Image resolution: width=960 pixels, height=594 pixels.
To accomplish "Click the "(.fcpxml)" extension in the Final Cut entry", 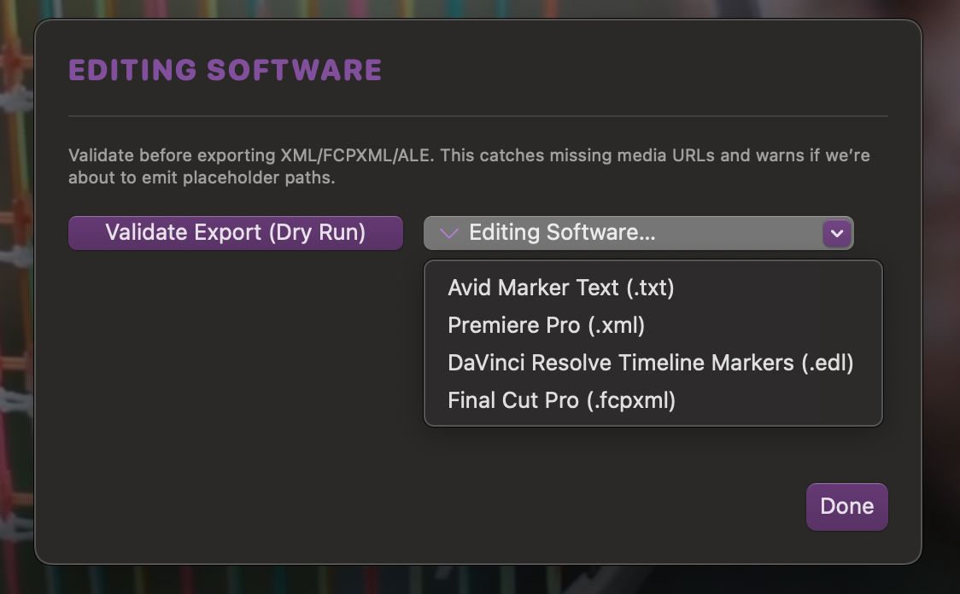I will pos(630,400).
